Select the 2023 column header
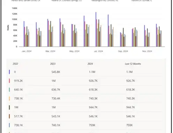This screenshot has height=133, width=173. [x=53, y=64]
